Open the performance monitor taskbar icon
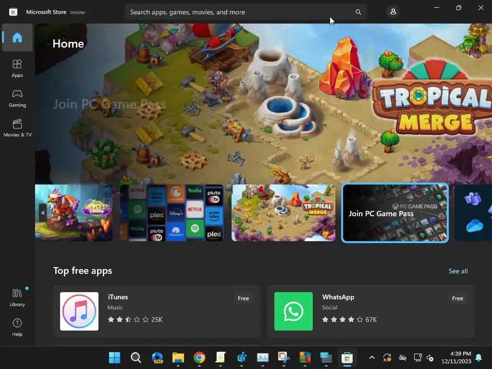 [263, 357]
